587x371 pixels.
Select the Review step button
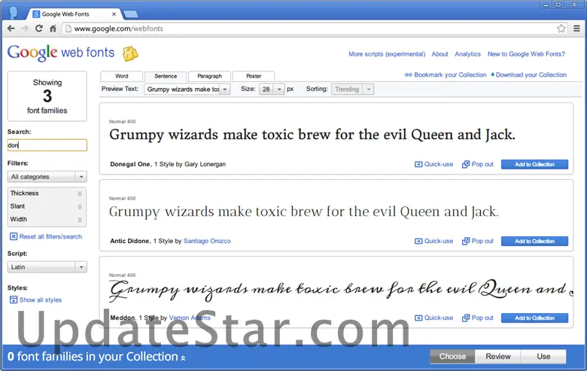coord(498,357)
